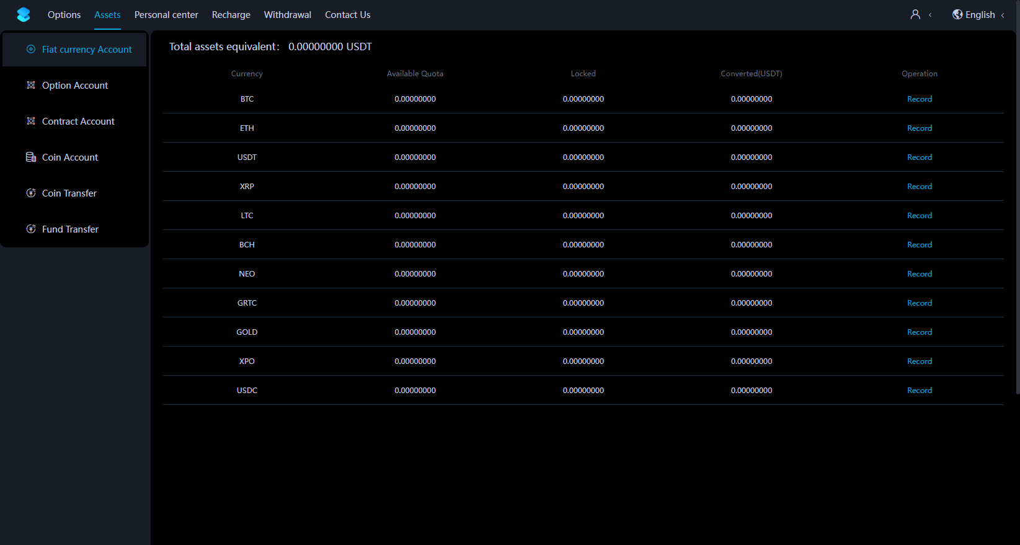
Task: Click the globe language icon
Action: (x=957, y=14)
